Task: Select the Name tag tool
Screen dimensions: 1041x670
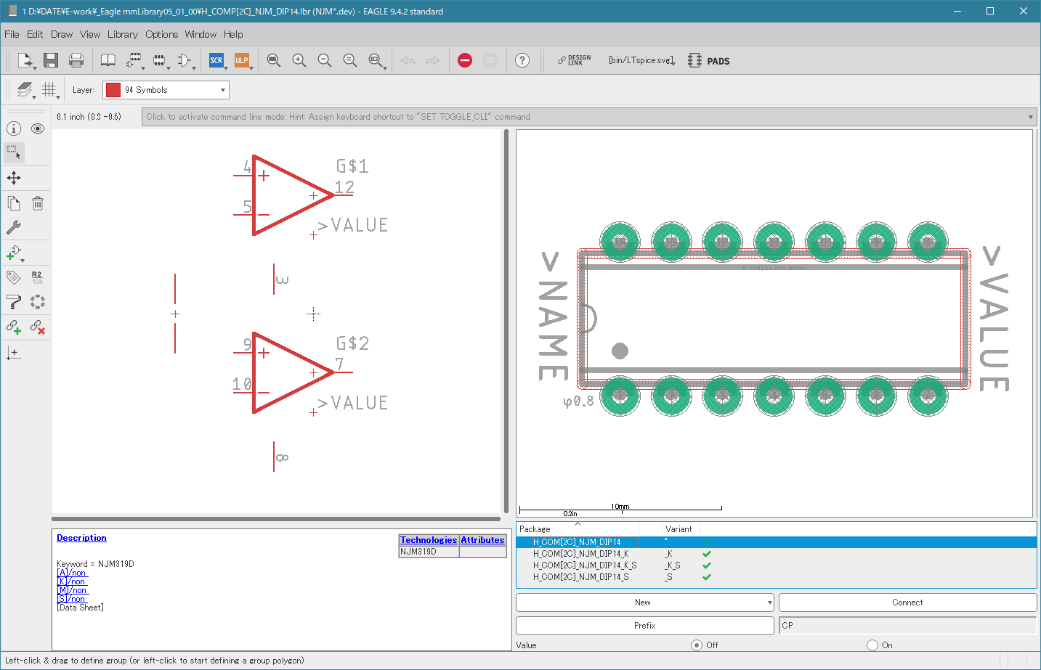Action: pos(14,277)
